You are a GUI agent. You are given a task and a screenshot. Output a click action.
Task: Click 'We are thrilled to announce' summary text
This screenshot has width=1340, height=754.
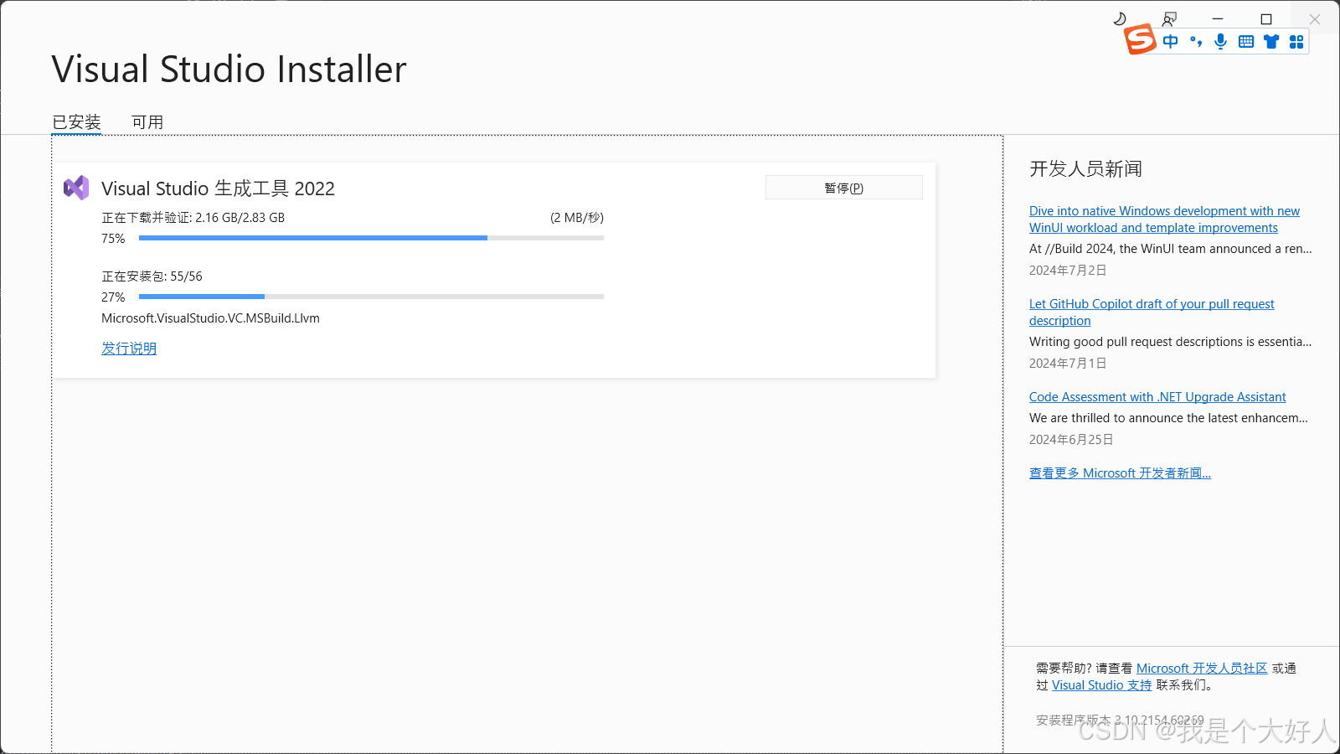[1168, 418]
